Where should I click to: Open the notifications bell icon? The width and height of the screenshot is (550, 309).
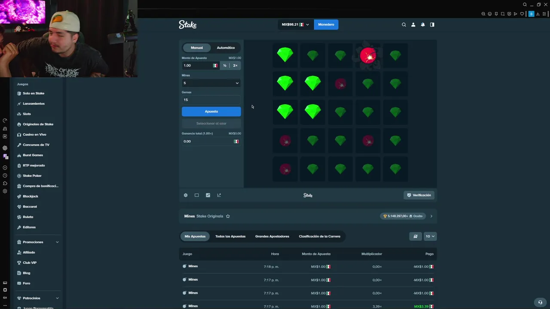(422, 24)
